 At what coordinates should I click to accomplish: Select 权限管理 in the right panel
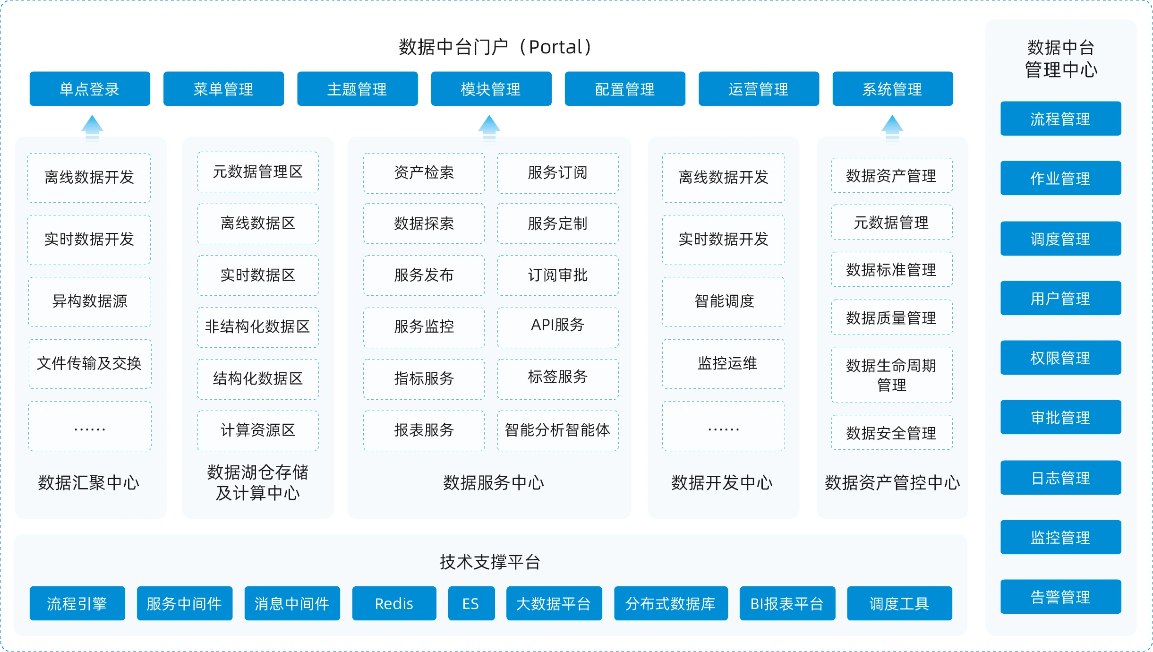pyautogui.click(x=1060, y=358)
